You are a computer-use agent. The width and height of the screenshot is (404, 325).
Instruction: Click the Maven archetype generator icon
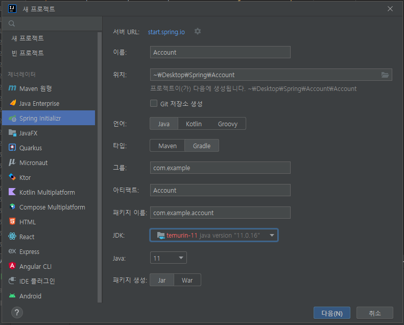(x=12, y=88)
